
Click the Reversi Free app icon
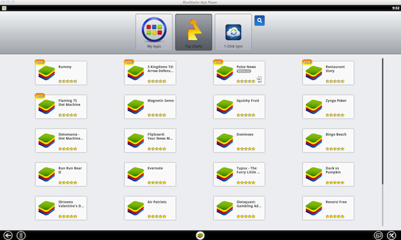314,208
